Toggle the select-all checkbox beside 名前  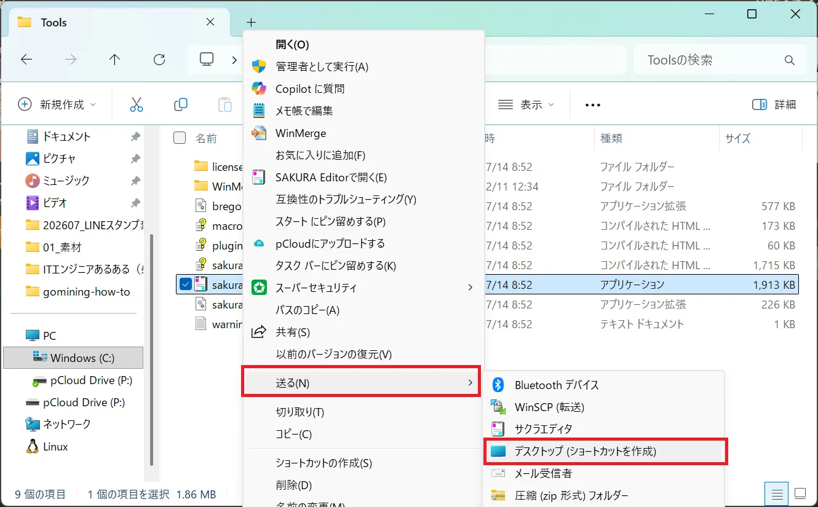180,138
